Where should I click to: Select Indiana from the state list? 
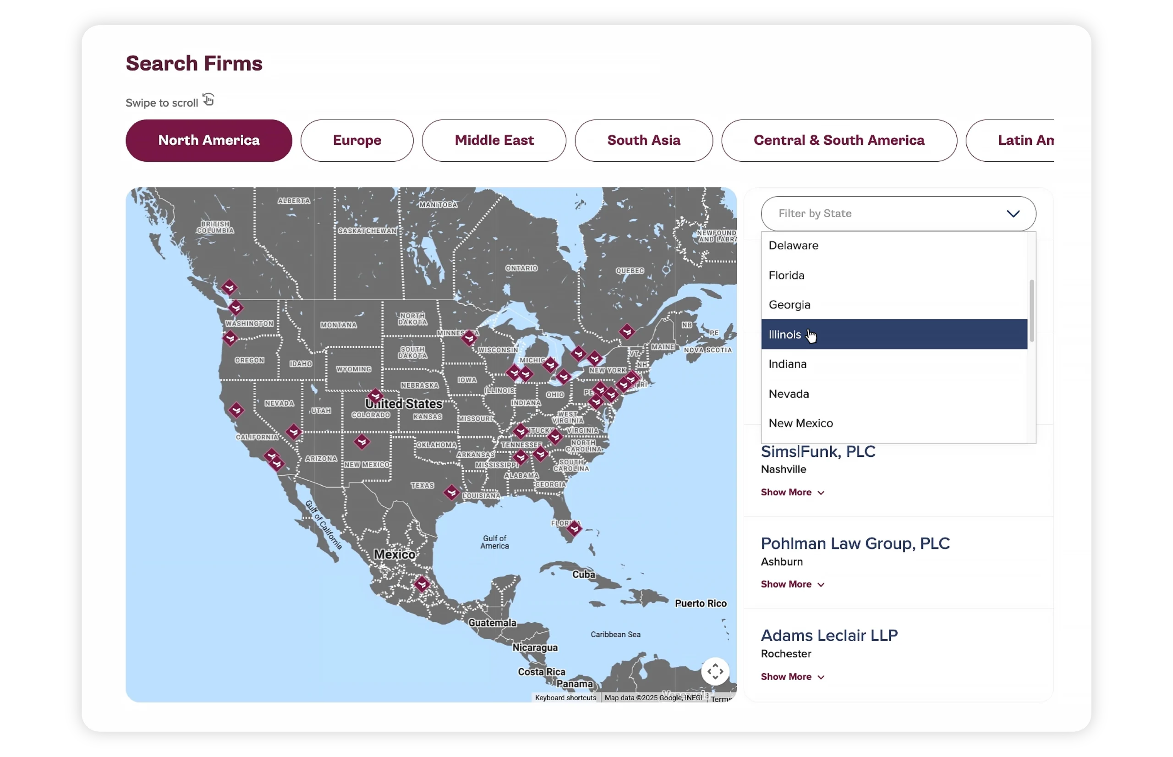pyautogui.click(x=893, y=364)
